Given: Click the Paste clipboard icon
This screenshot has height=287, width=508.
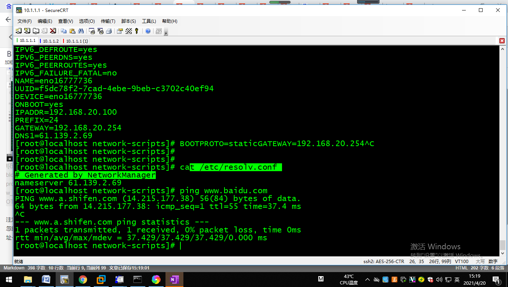Looking at the screenshot, I should [x=72, y=31].
